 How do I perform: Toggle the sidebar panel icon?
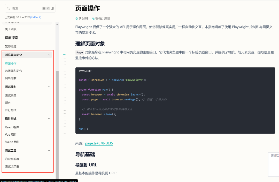pyautogui.click(x=52, y=8)
